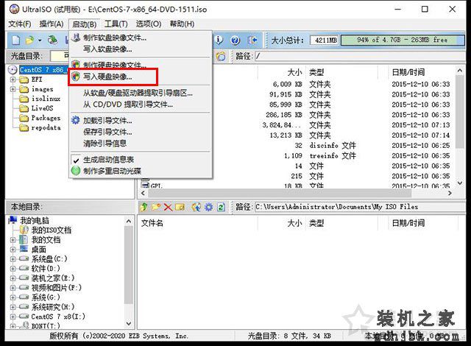Expand the 视频和图片(F:) drive node
471x346 pixels.
coord(13,288)
